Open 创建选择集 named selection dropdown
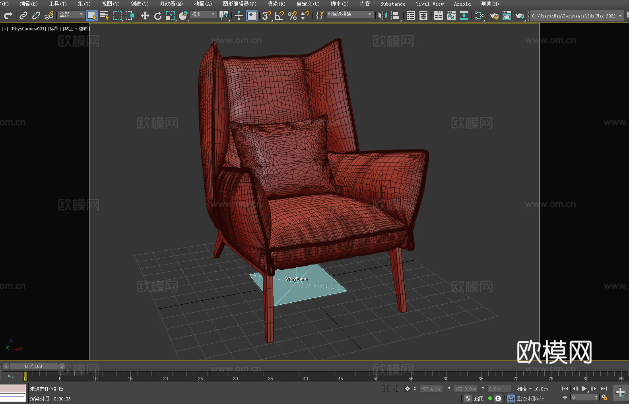Screen dimensions: 629x404 [350, 14]
